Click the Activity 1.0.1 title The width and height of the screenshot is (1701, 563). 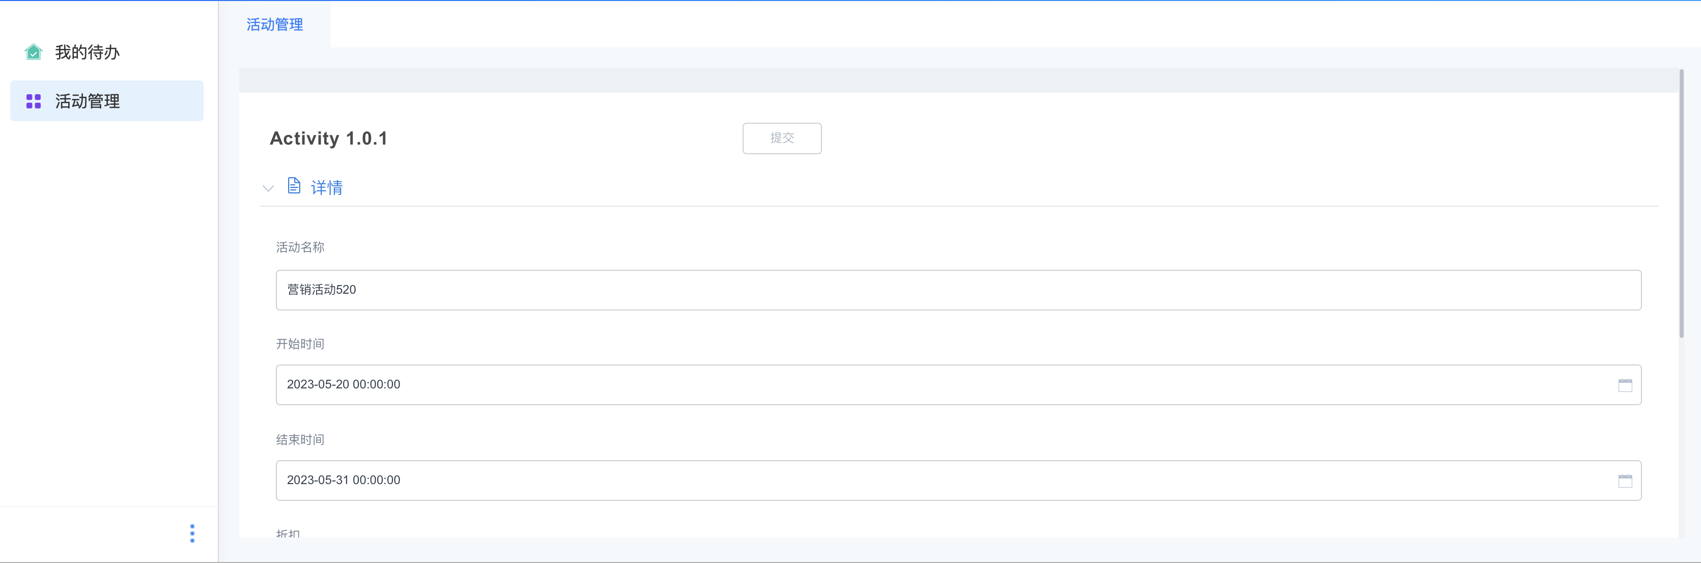point(328,138)
